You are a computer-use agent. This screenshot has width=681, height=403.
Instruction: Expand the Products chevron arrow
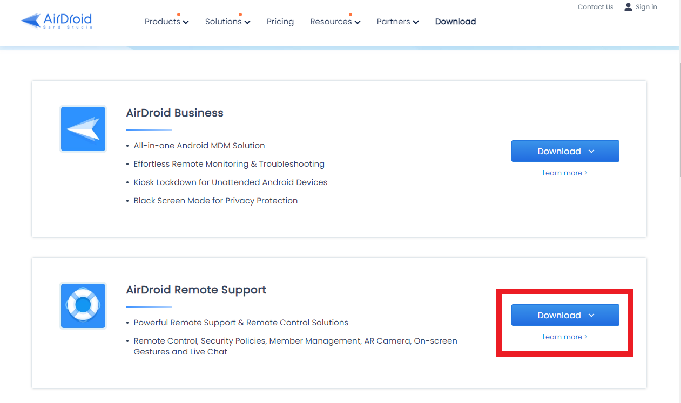click(186, 22)
